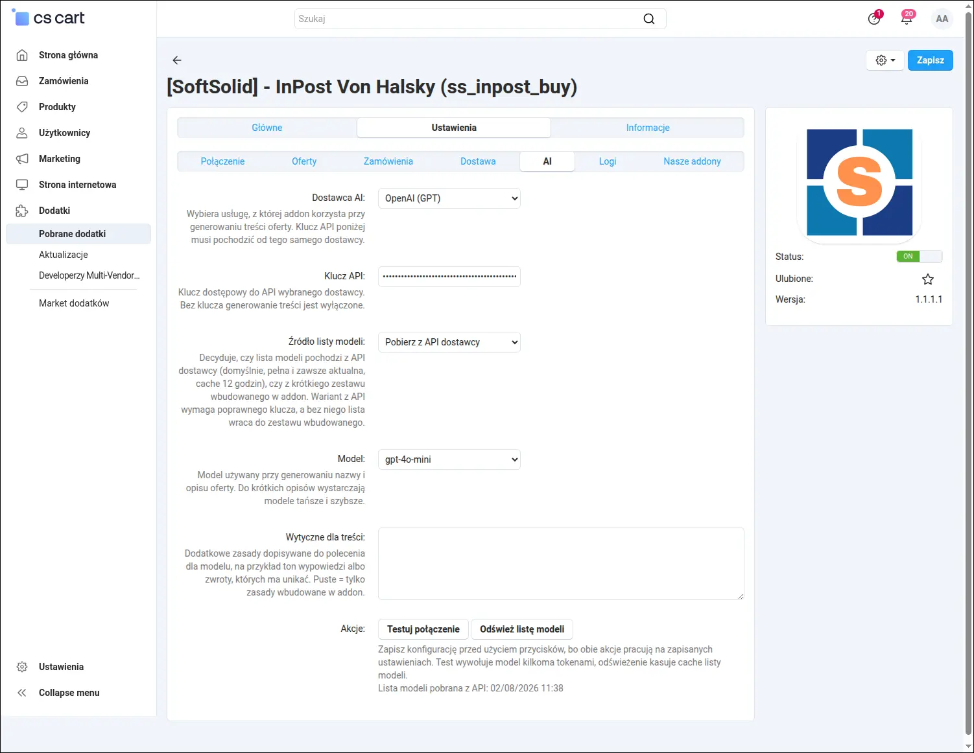The width and height of the screenshot is (974, 753).
Task: Open the Logi sub-tab
Action: click(x=608, y=161)
